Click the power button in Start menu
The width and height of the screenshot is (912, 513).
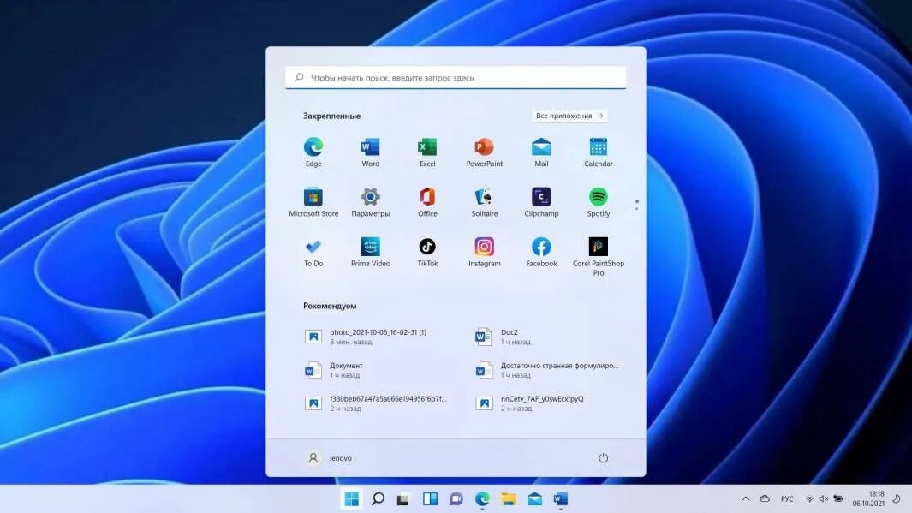coord(603,458)
